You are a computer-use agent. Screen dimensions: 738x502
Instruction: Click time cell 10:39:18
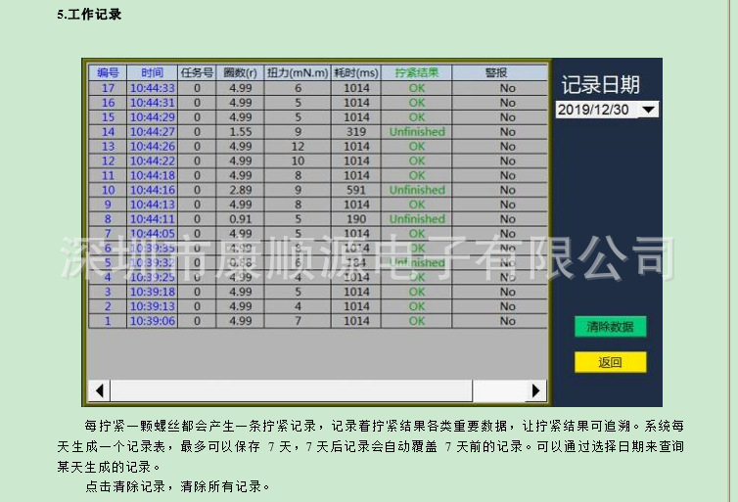point(152,292)
